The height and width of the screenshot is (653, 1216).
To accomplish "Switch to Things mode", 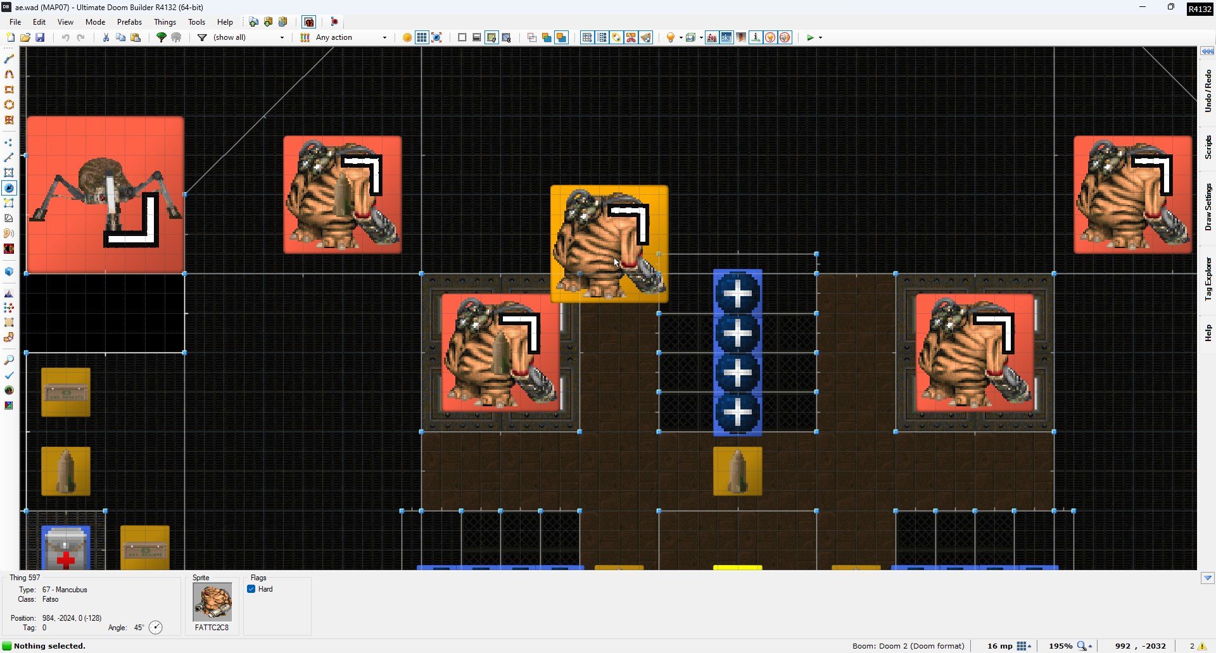I will click(x=9, y=188).
